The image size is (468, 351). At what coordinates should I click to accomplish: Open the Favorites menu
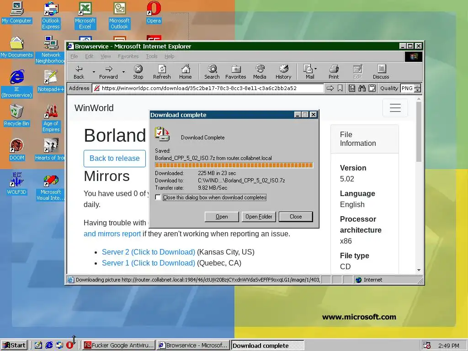(128, 56)
